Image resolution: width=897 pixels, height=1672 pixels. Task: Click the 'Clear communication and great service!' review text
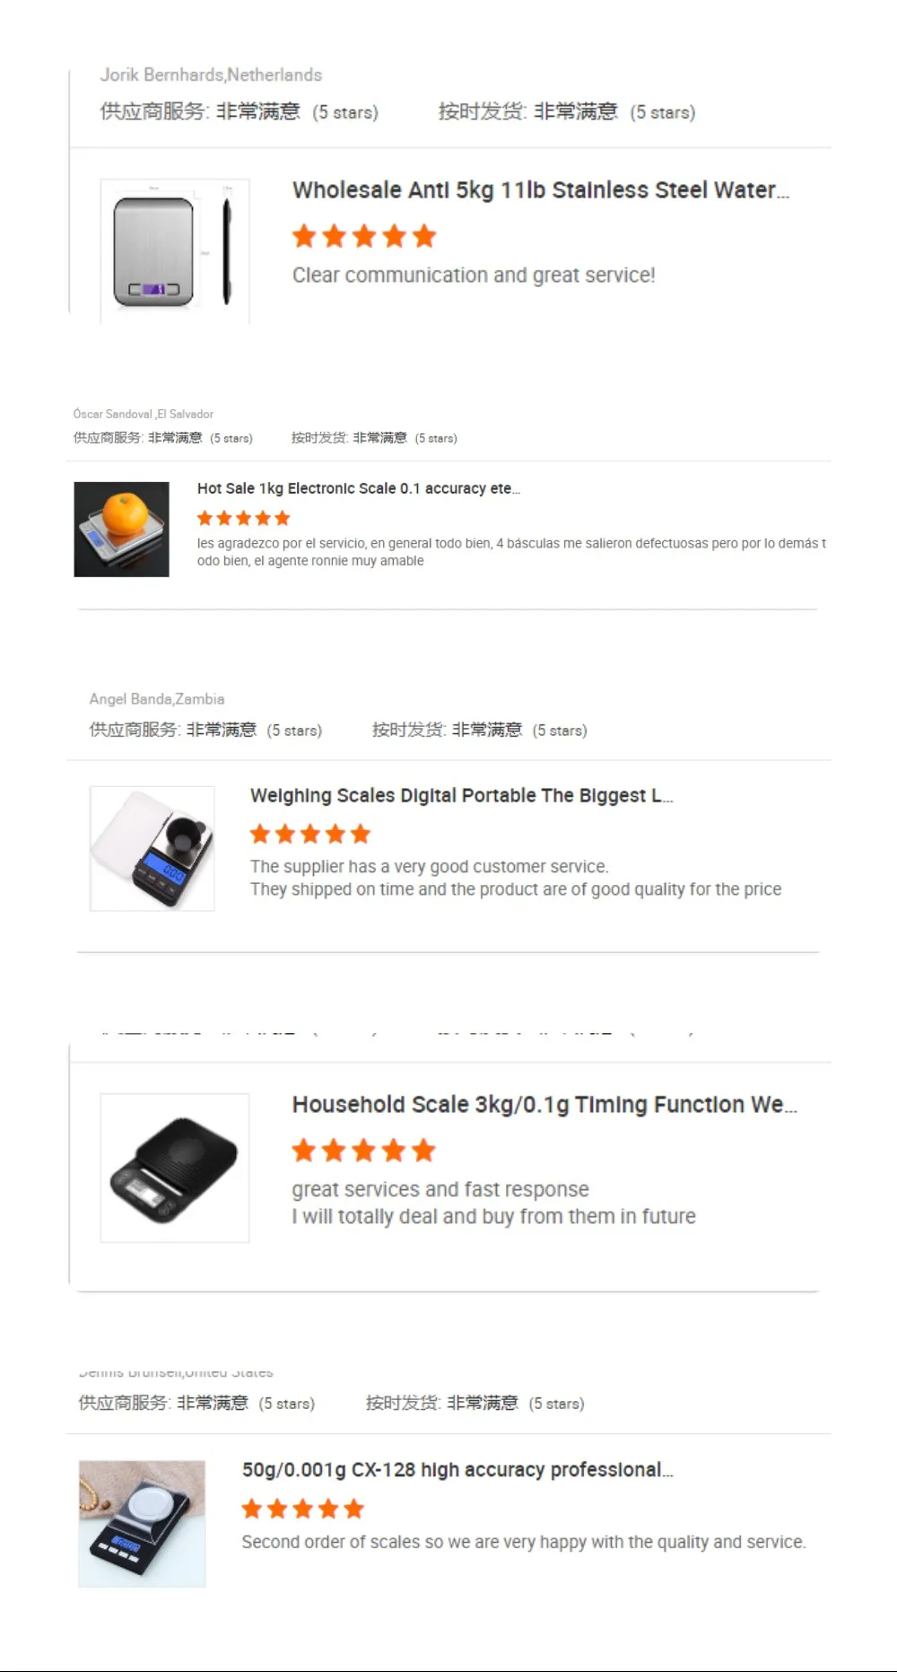[x=474, y=275]
